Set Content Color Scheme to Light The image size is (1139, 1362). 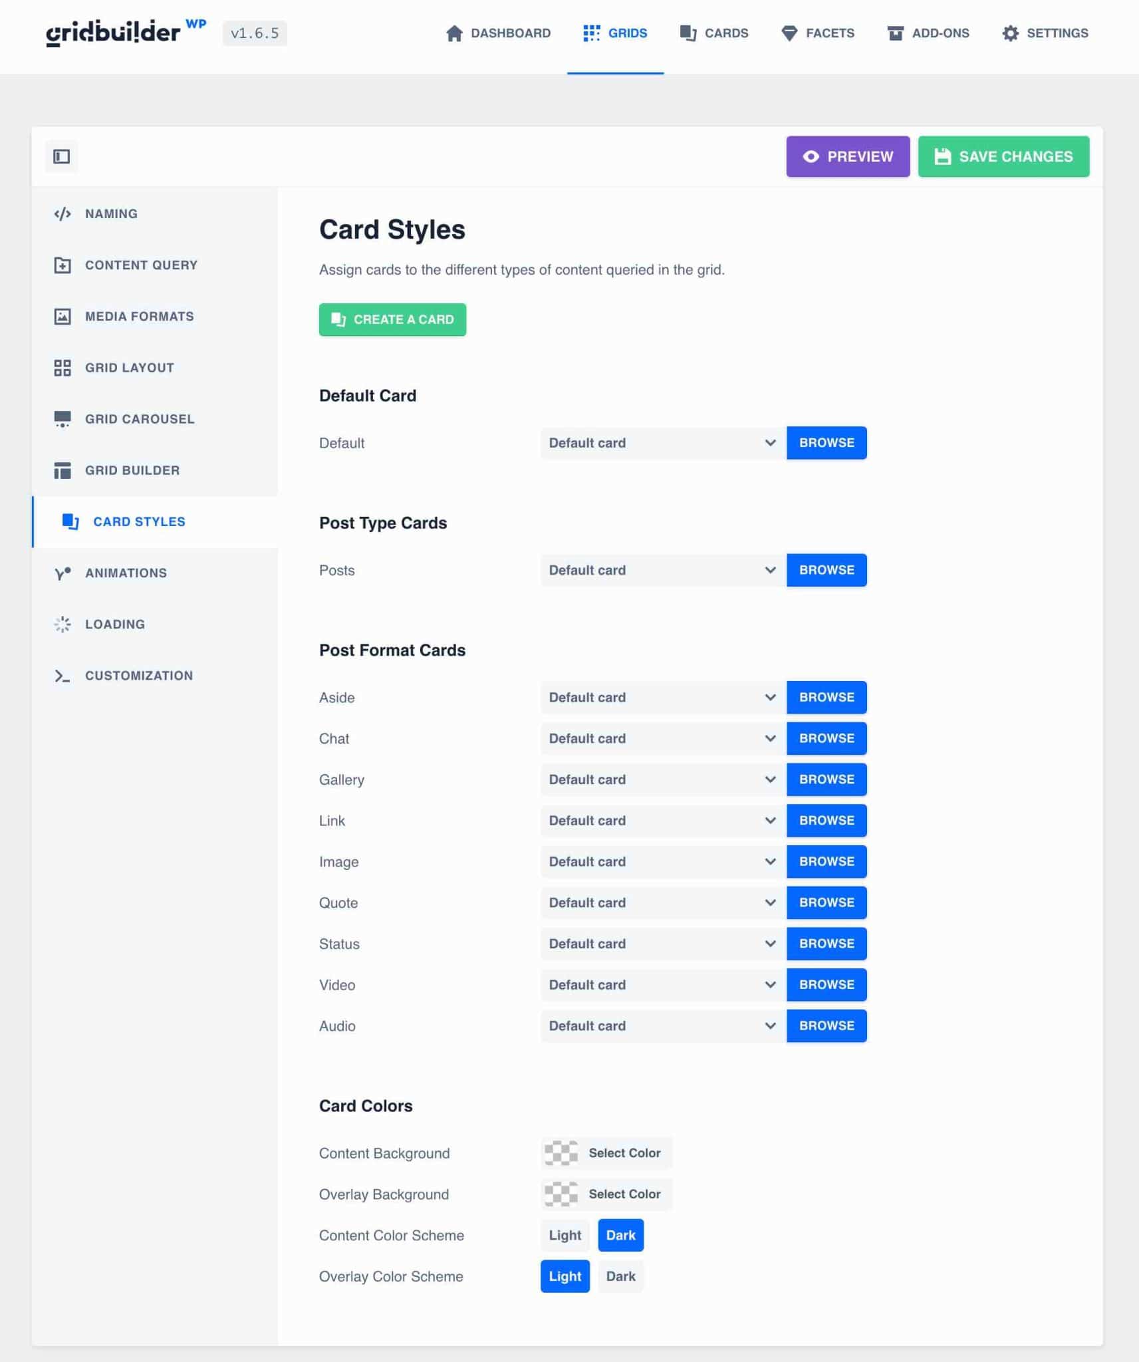point(565,1236)
